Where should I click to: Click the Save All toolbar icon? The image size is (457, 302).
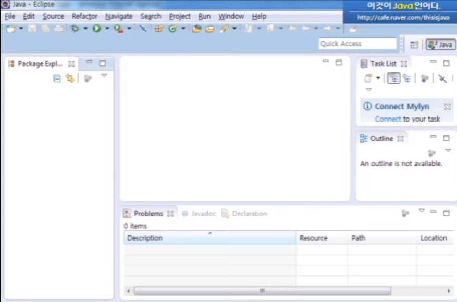[x=45, y=29]
